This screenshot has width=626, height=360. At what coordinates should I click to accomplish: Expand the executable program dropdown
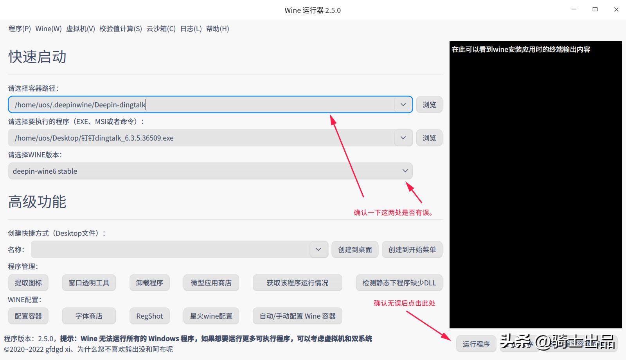point(403,137)
